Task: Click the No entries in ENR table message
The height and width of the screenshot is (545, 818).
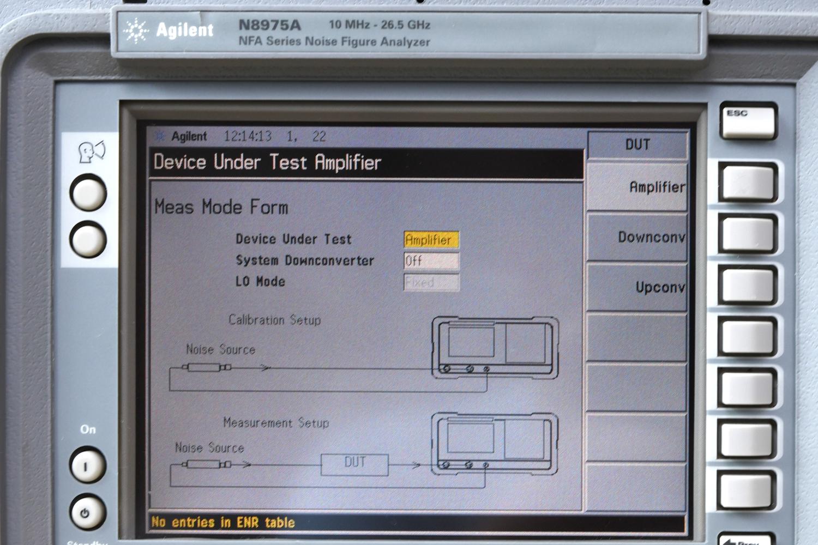Action: click(223, 522)
